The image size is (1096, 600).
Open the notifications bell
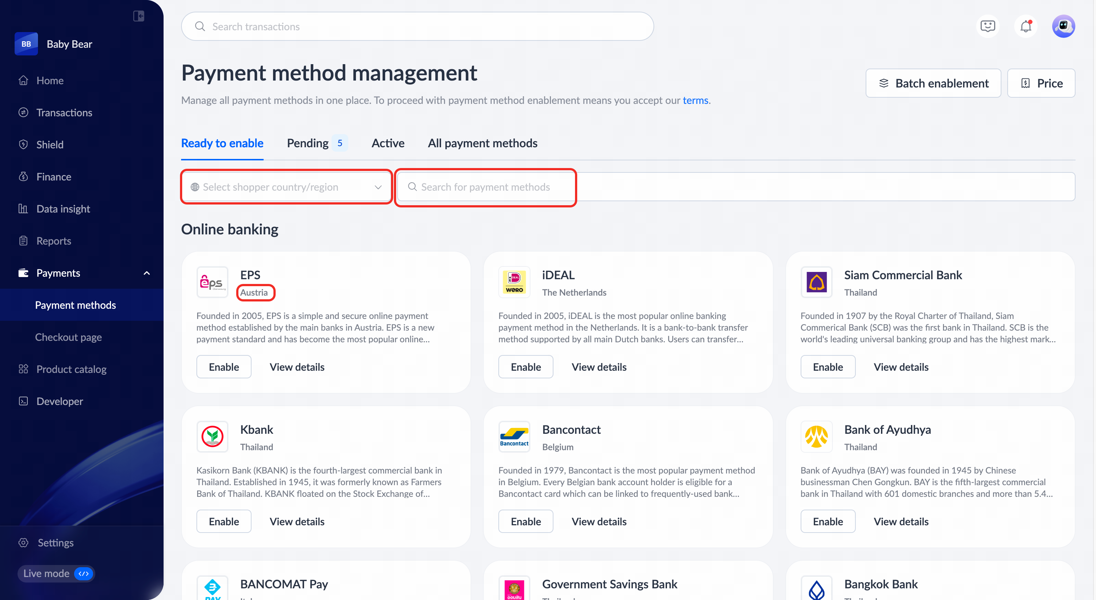pos(1026,26)
